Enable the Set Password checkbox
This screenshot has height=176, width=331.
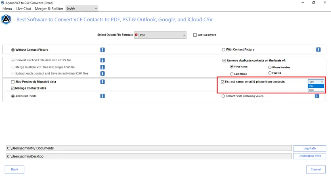(x=195, y=35)
